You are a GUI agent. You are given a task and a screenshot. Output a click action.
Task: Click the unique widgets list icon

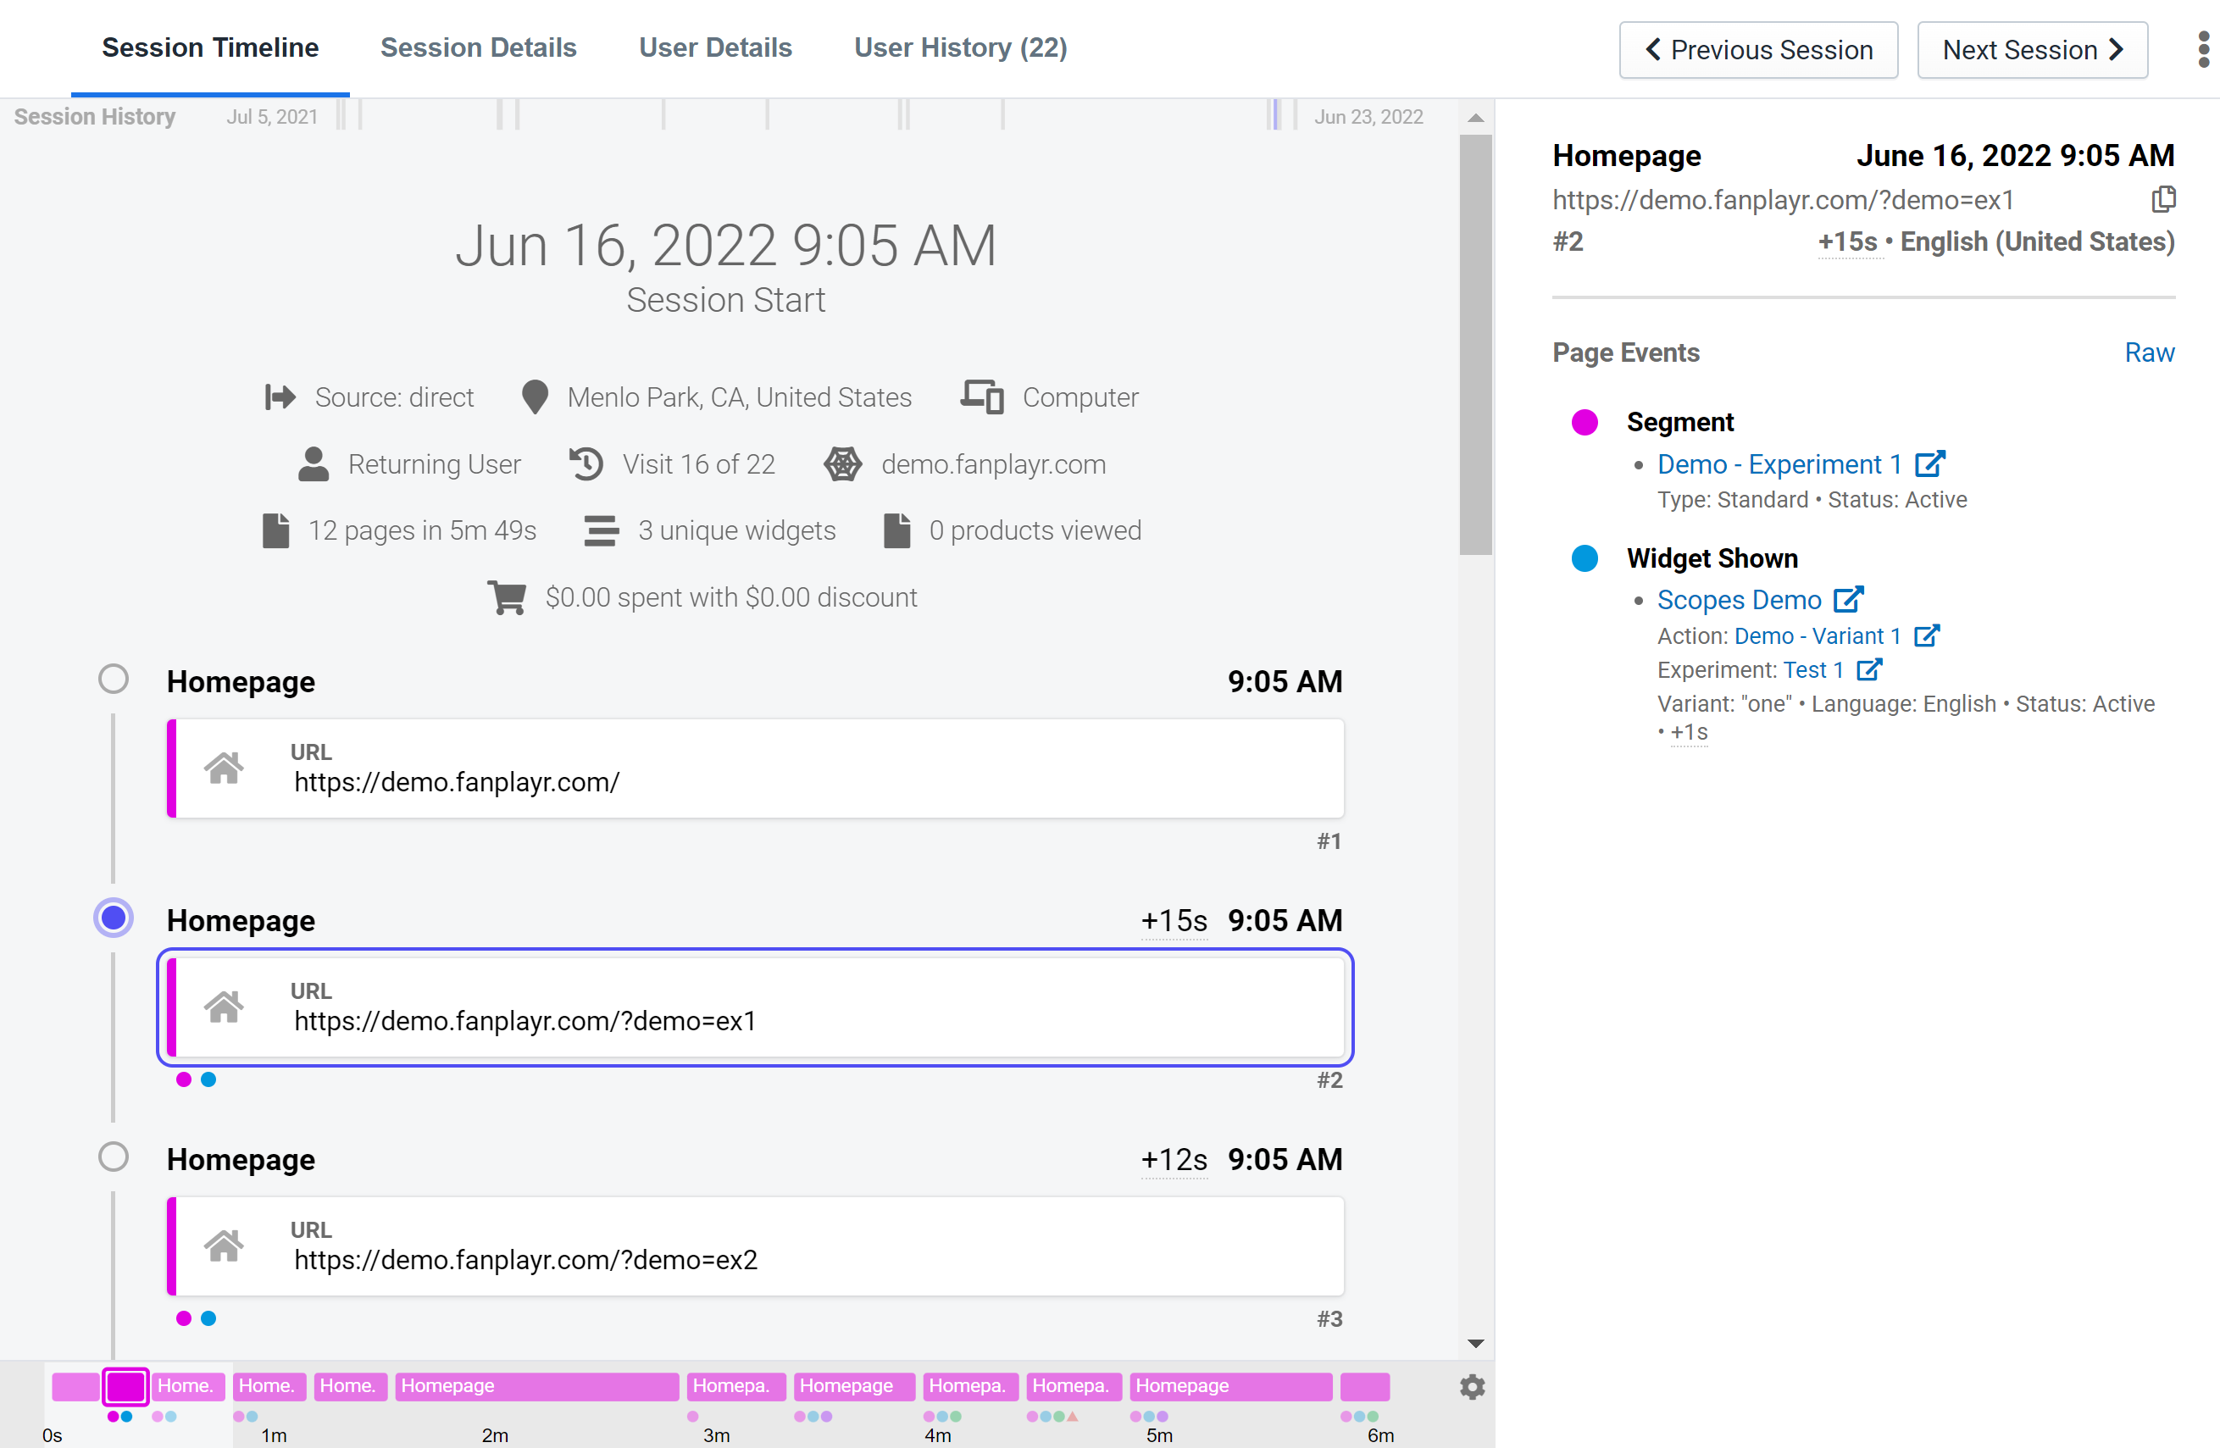pyautogui.click(x=601, y=530)
